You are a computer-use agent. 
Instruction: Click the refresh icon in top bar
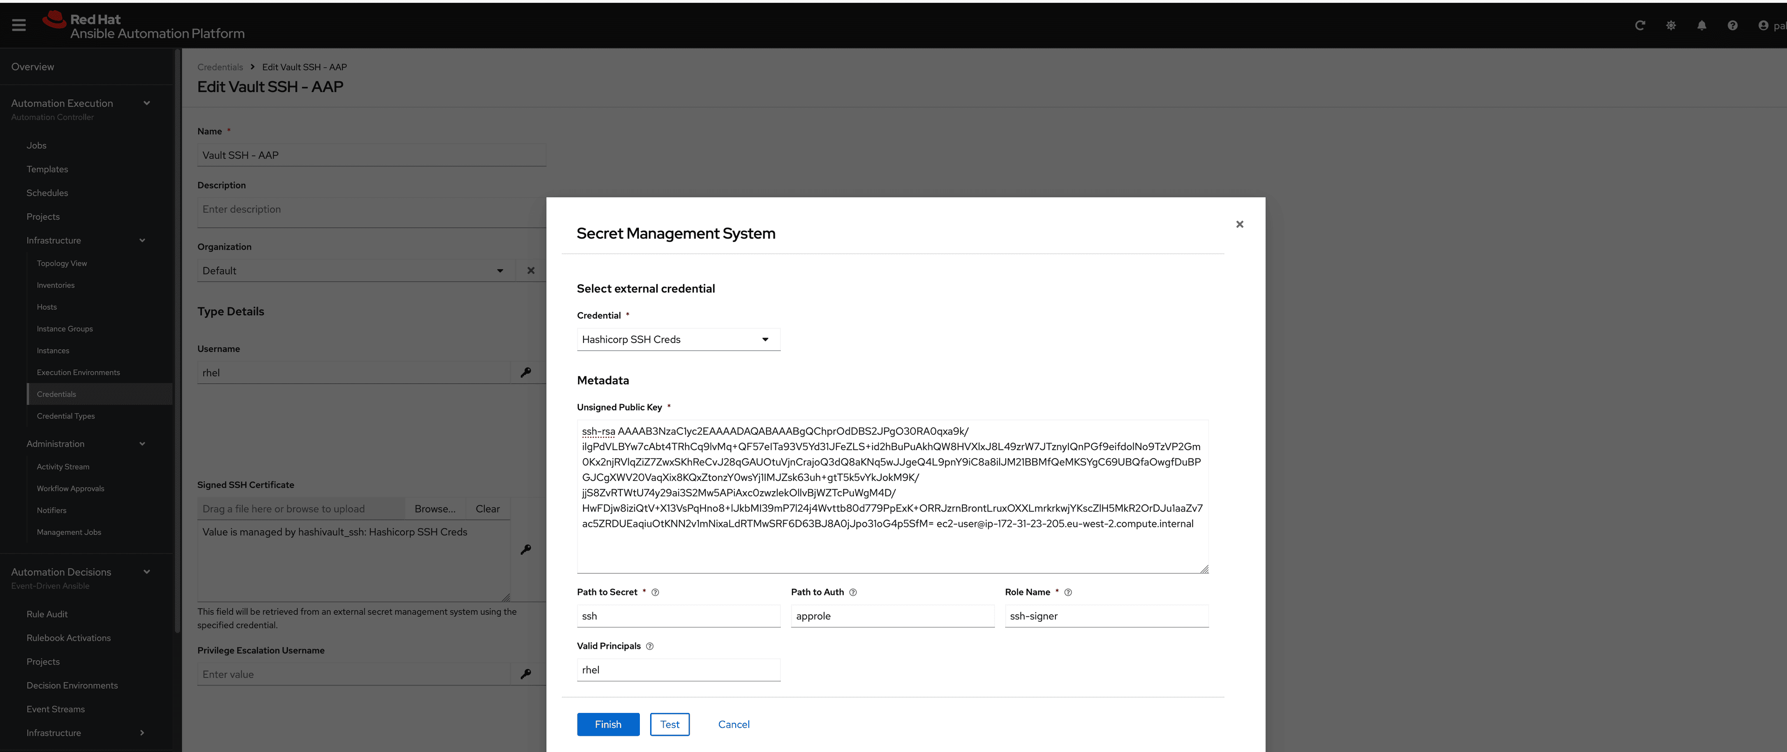[x=1640, y=25]
